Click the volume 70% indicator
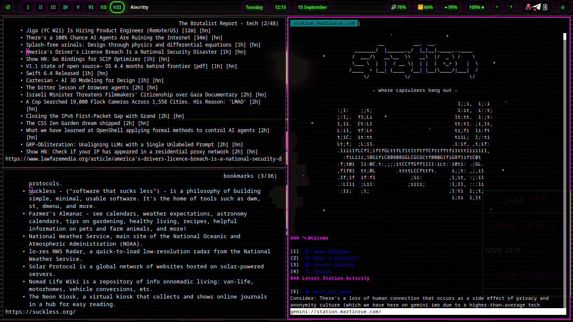The image size is (573, 322). (398, 7)
